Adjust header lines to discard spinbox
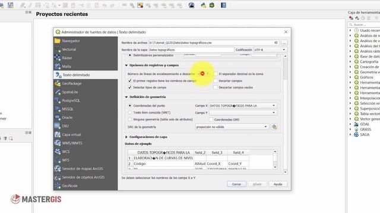 (x=203, y=73)
